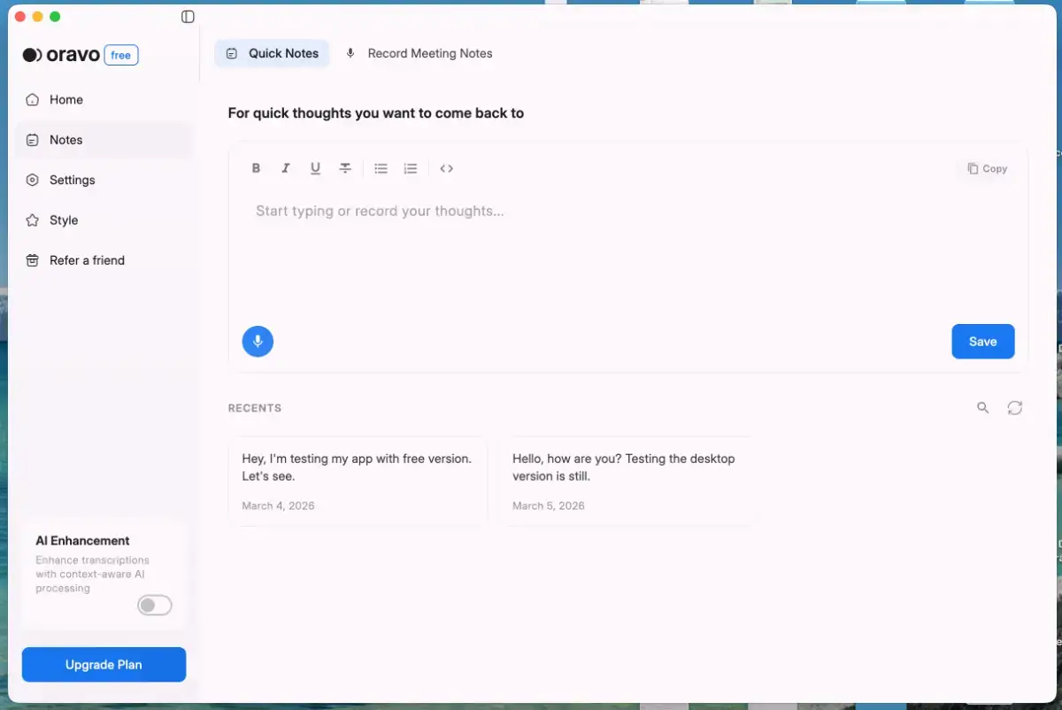
Task: Insert a bulleted list
Action: coord(381,168)
